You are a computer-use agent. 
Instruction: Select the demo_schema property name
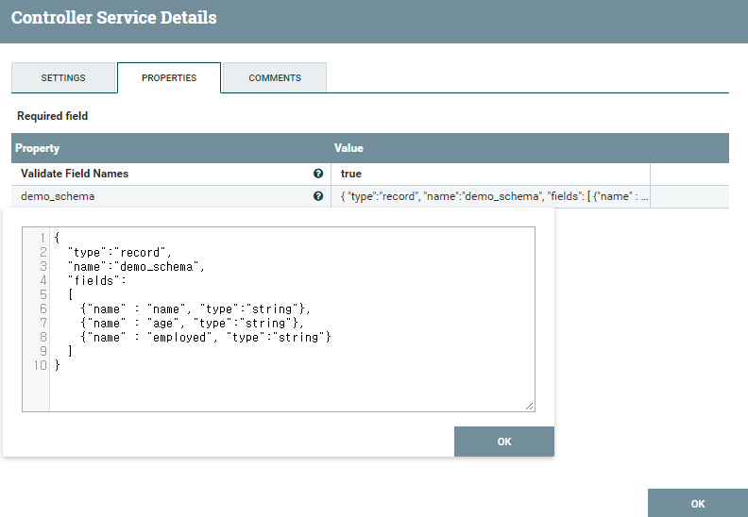[58, 196]
